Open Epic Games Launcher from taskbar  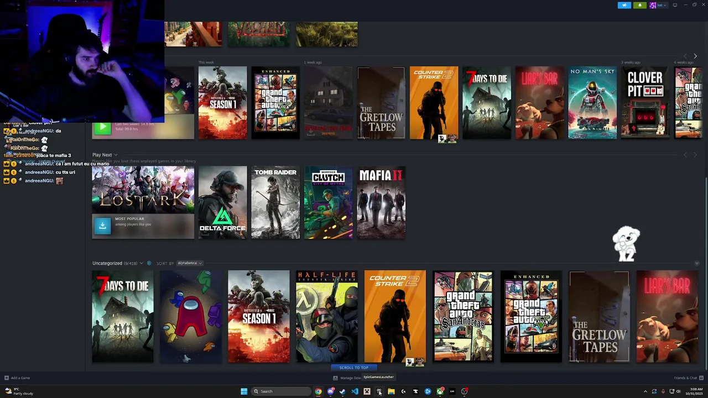(x=379, y=391)
